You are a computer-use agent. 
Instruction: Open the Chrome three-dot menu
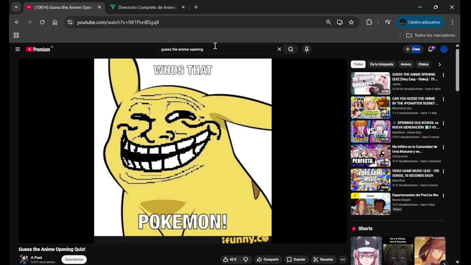pyautogui.click(x=452, y=22)
